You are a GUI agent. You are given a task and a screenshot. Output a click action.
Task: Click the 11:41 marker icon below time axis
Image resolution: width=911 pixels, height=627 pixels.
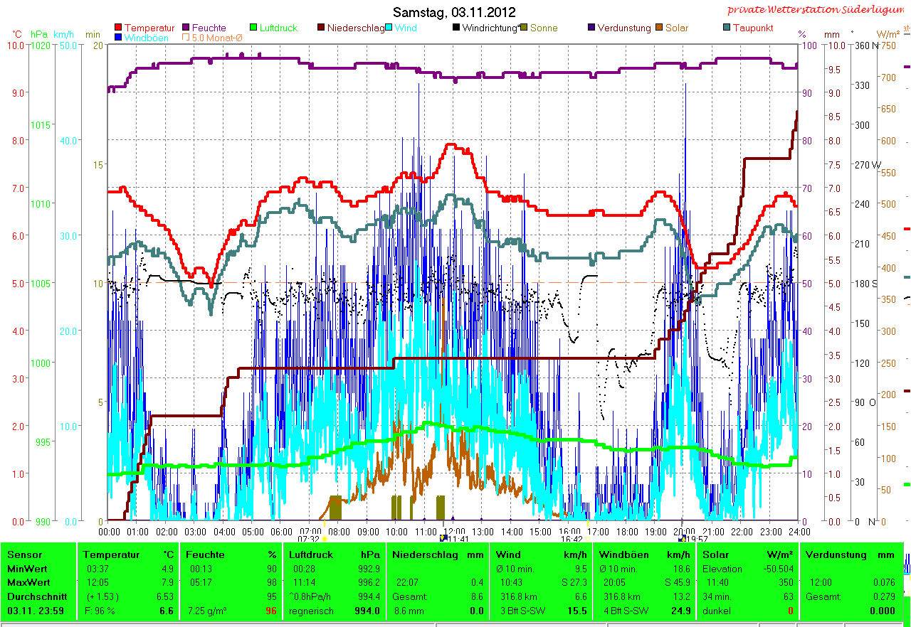tap(443, 539)
